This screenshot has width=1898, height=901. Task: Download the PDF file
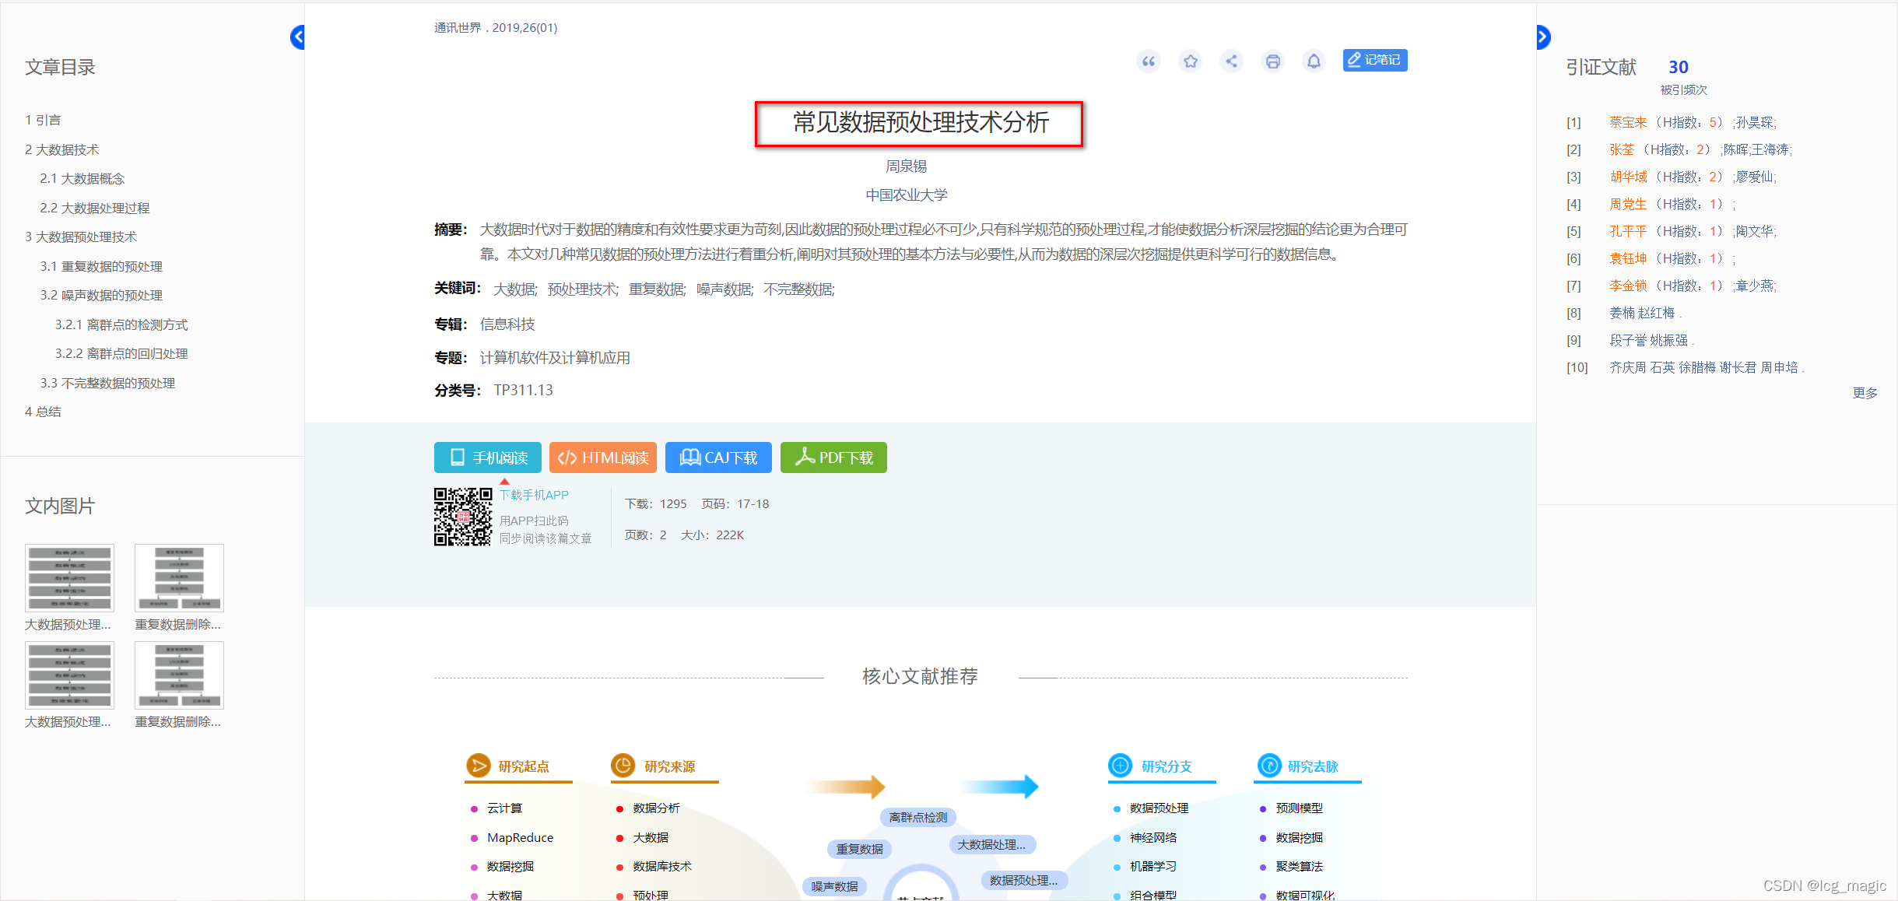coord(833,458)
